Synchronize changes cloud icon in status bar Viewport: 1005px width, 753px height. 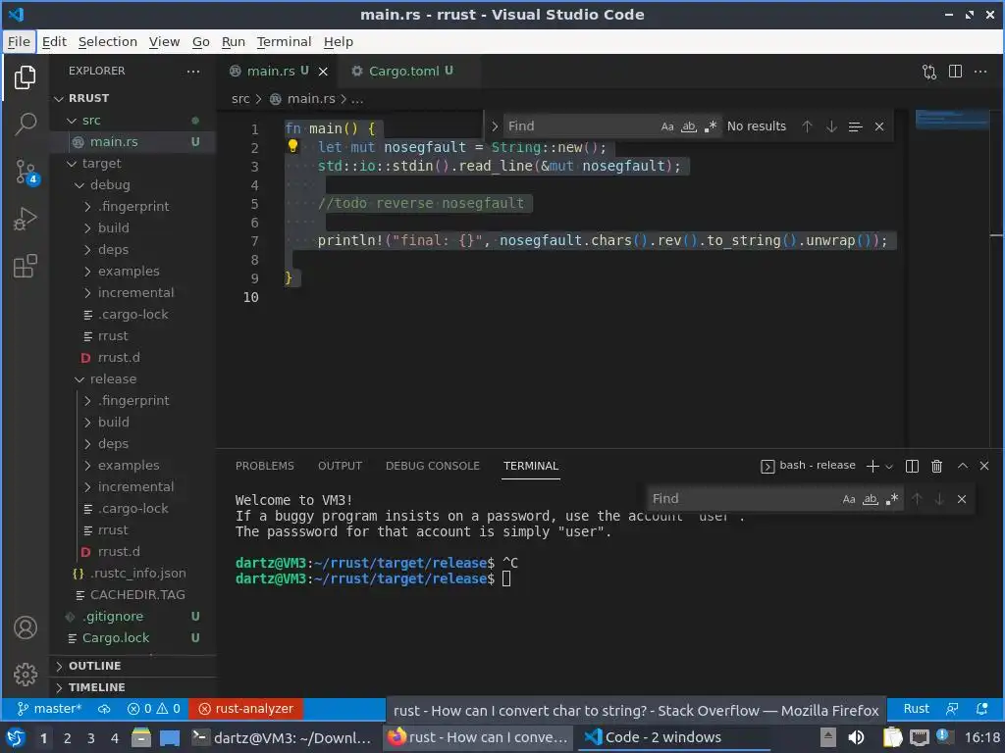coord(104,709)
